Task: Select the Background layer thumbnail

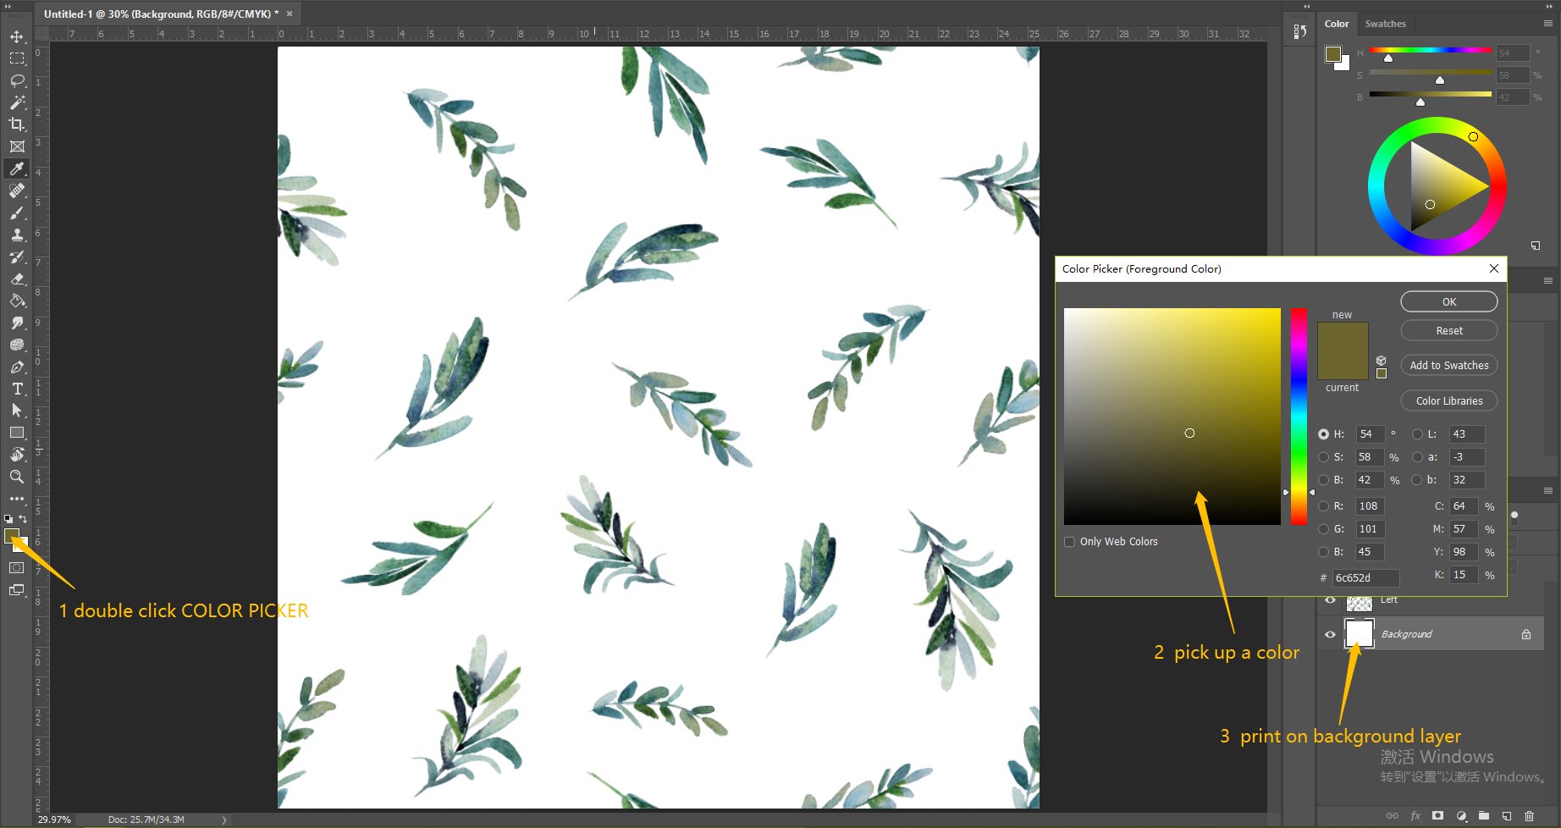Action: coord(1360,634)
